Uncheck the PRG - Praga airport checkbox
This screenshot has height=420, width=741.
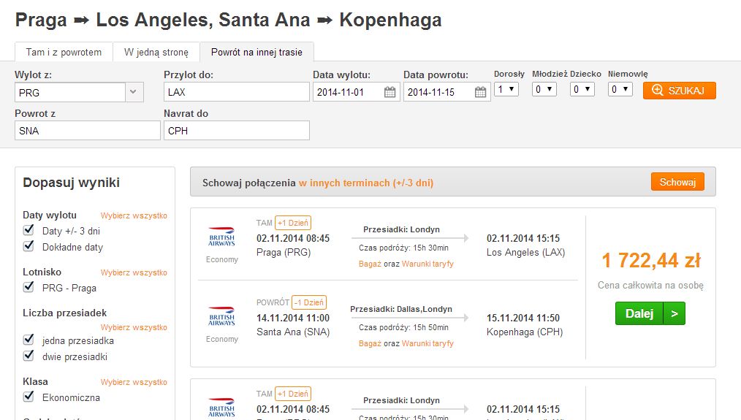click(28, 287)
